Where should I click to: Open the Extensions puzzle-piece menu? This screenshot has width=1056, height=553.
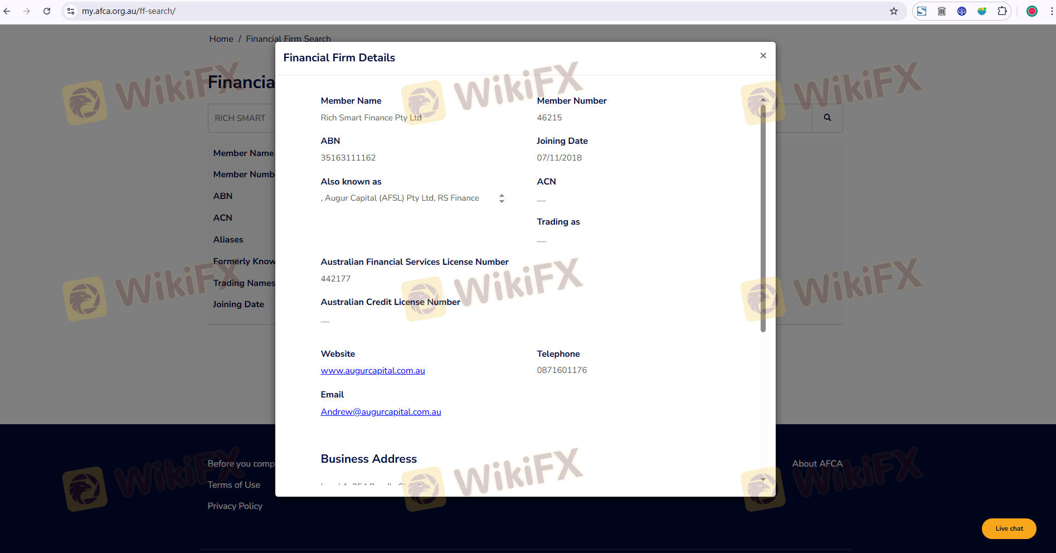(1002, 11)
